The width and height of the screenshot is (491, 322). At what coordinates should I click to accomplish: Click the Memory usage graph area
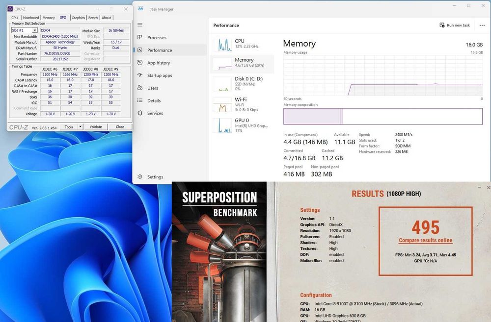click(x=383, y=75)
